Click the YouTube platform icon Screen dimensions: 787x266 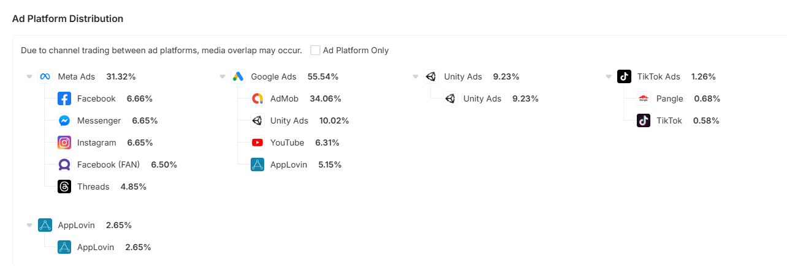click(x=257, y=142)
